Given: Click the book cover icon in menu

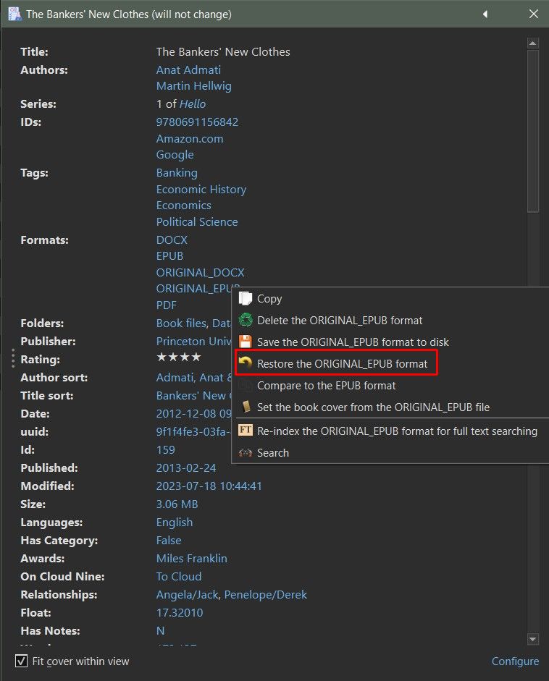Looking at the screenshot, I should click(x=246, y=407).
